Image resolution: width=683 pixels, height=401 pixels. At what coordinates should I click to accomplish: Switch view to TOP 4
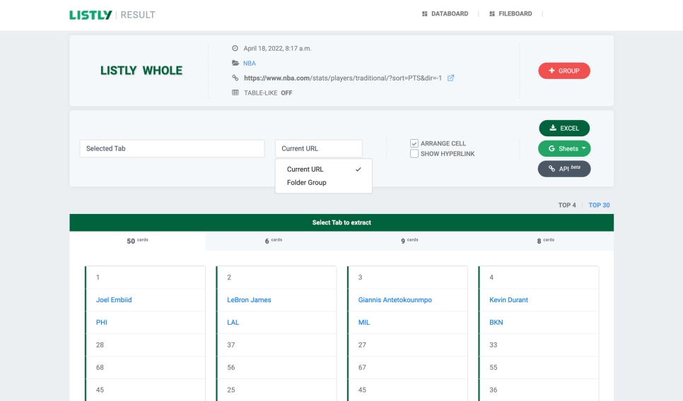567,205
